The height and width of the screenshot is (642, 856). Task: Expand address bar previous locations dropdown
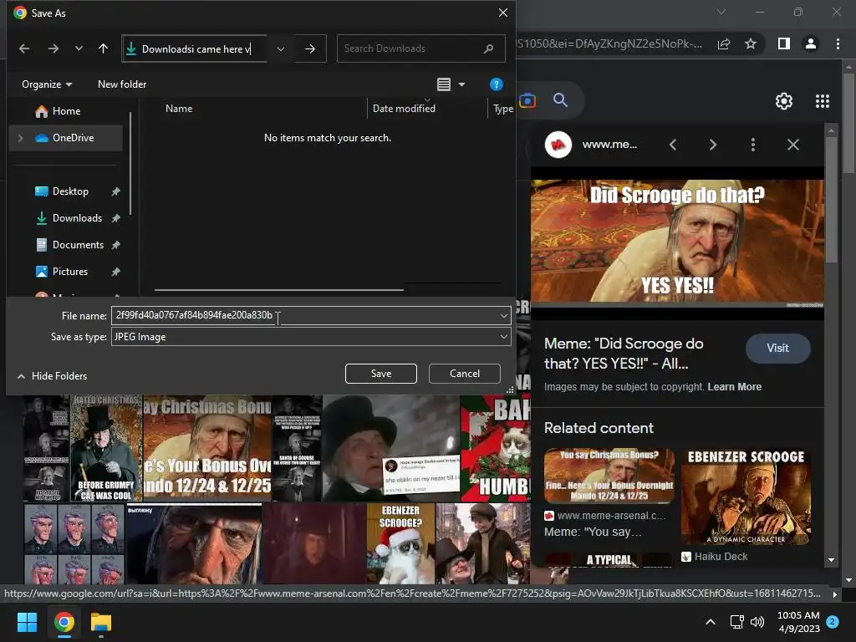281,48
